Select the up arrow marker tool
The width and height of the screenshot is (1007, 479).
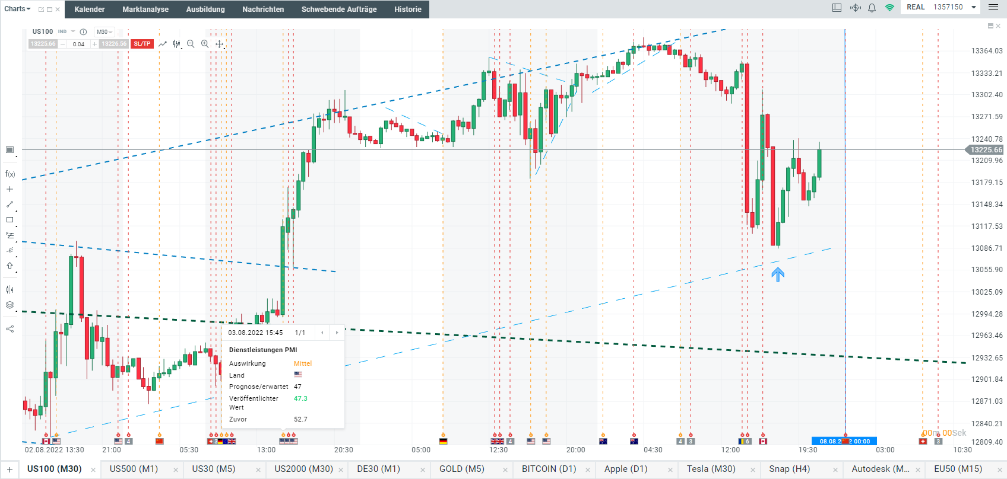click(9, 266)
